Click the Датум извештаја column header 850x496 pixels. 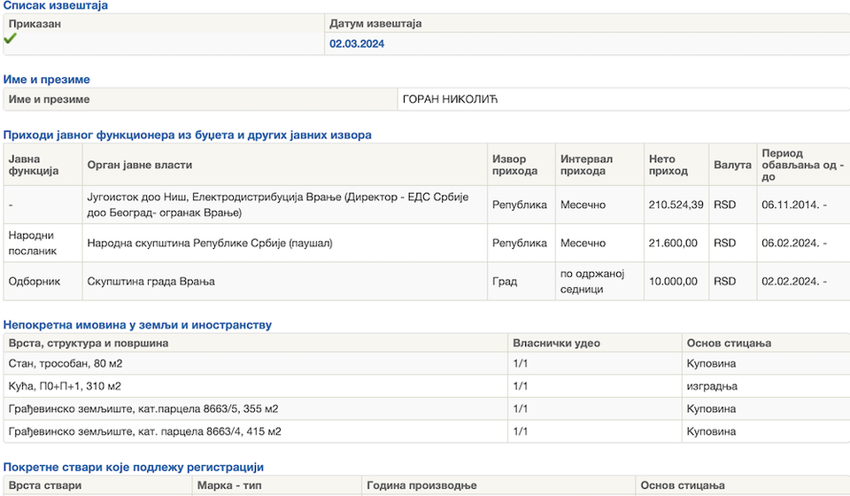coord(587,23)
